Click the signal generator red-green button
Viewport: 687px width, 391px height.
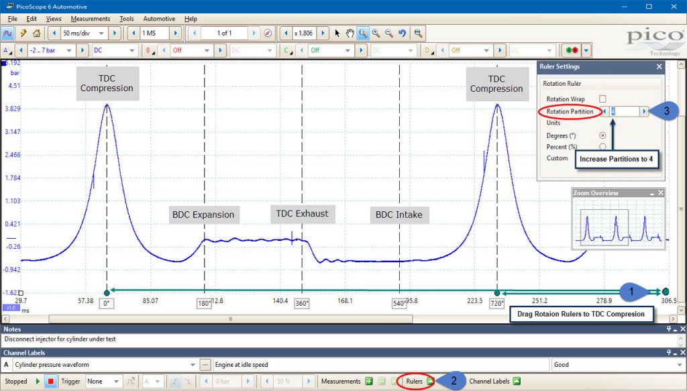(x=572, y=50)
